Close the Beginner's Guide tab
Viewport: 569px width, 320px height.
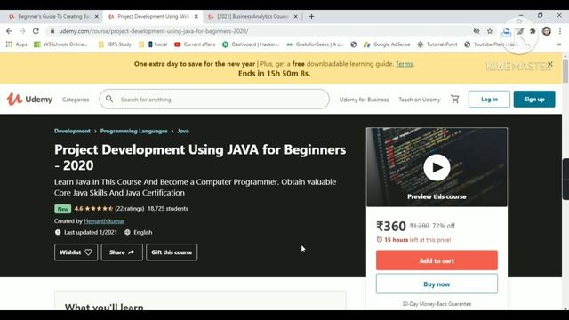(x=97, y=16)
